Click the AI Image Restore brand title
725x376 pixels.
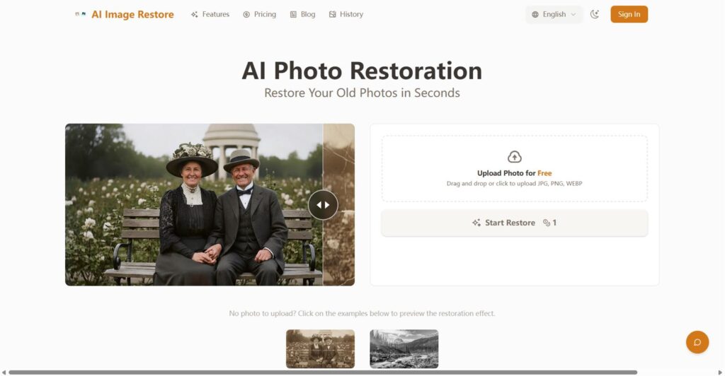click(132, 14)
